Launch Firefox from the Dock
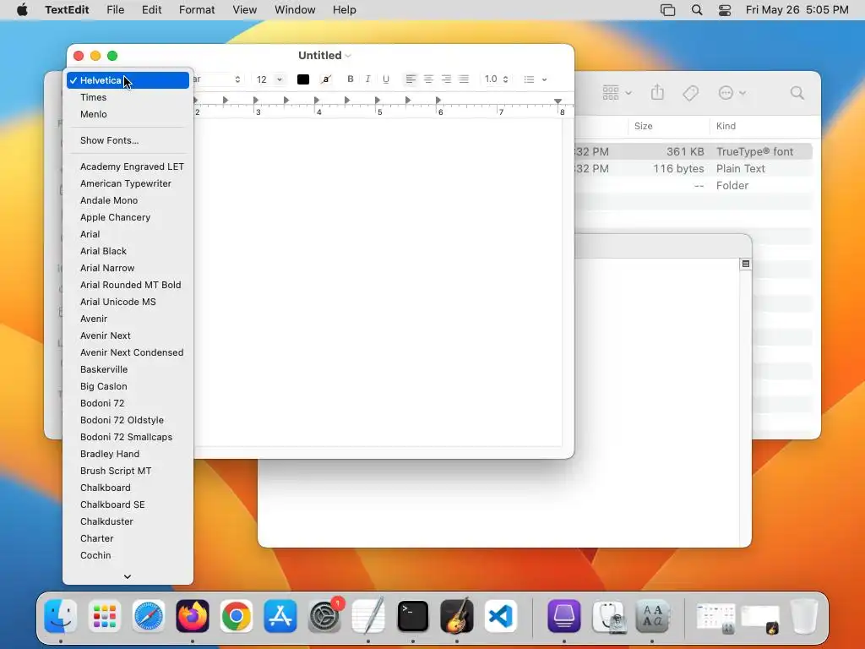 193,616
